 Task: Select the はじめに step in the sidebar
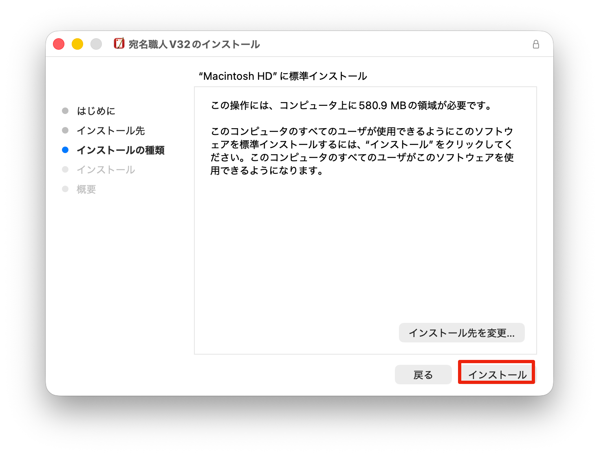coord(96,111)
